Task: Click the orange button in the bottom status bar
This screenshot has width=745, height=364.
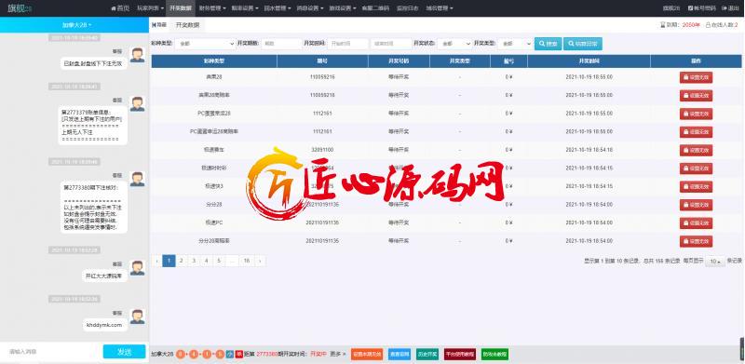Action: [366, 354]
